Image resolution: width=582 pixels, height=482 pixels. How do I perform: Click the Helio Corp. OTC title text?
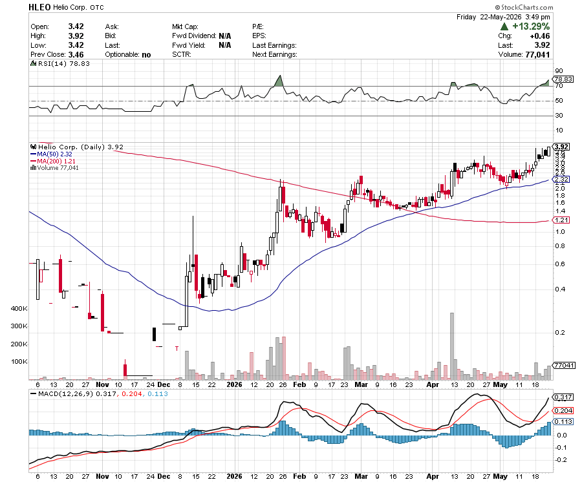point(78,7)
